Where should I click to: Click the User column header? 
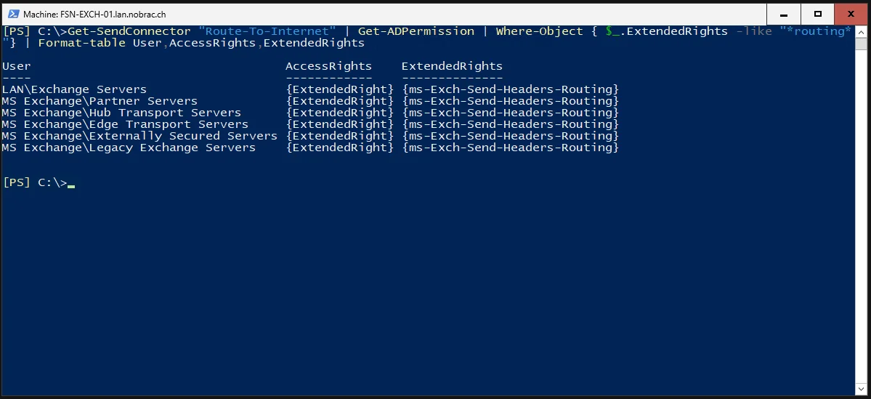(17, 66)
